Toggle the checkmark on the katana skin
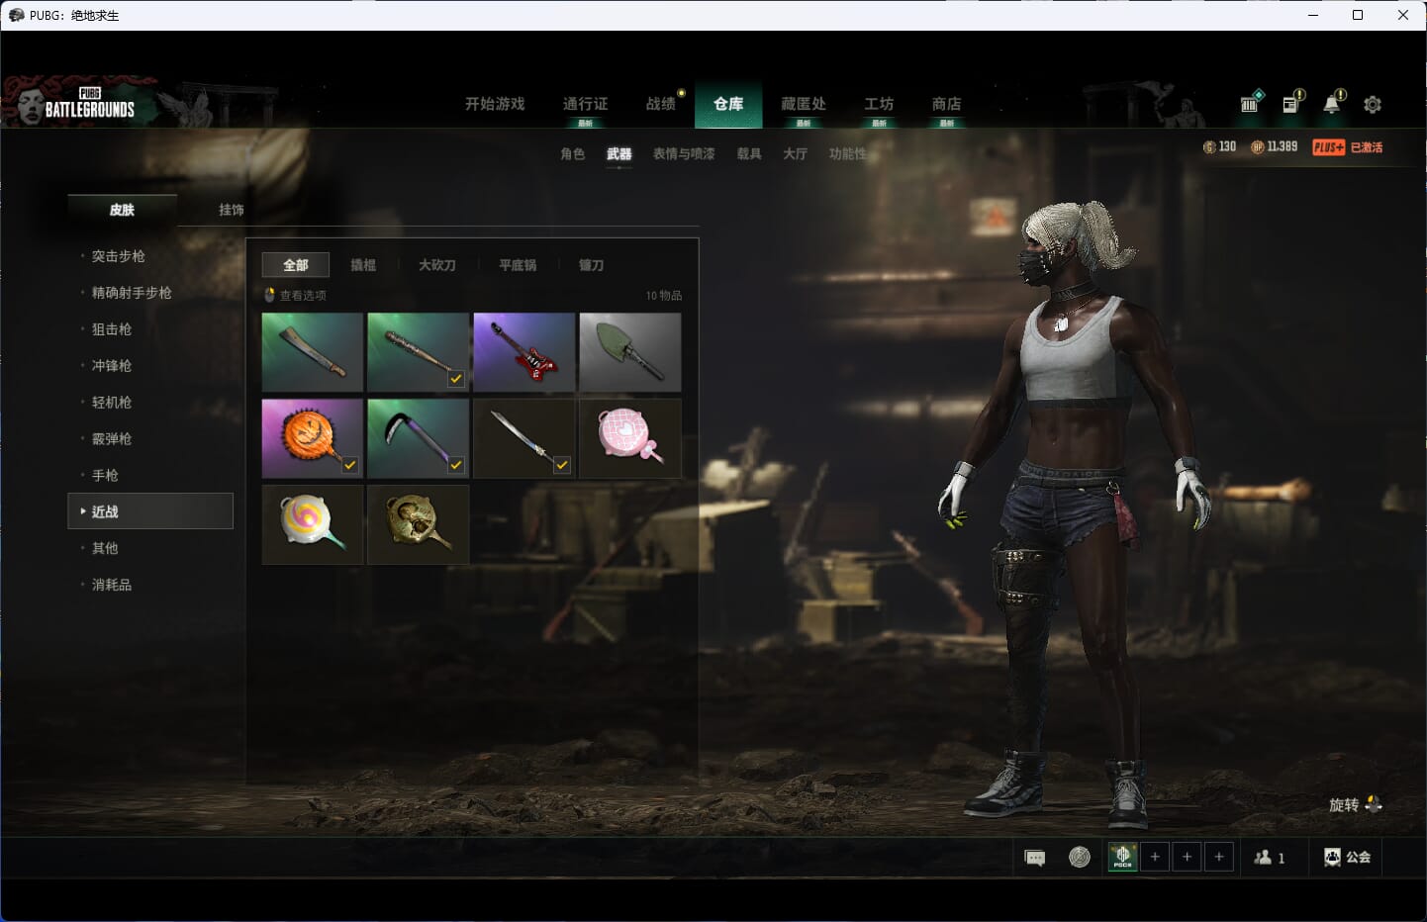The width and height of the screenshot is (1427, 922). [562, 465]
